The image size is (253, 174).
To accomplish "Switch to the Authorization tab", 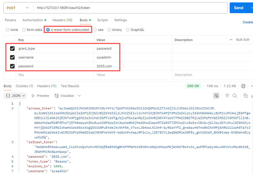I will point(34,20).
